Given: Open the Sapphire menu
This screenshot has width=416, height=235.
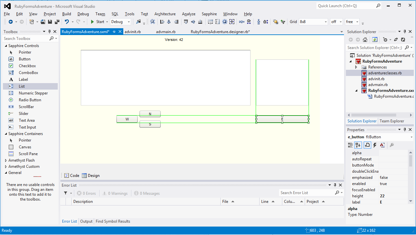Looking at the screenshot, I should click(209, 14).
